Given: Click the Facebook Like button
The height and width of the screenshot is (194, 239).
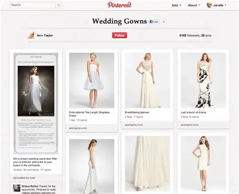Looking at the screenshot, I should [x=154, y=22].
